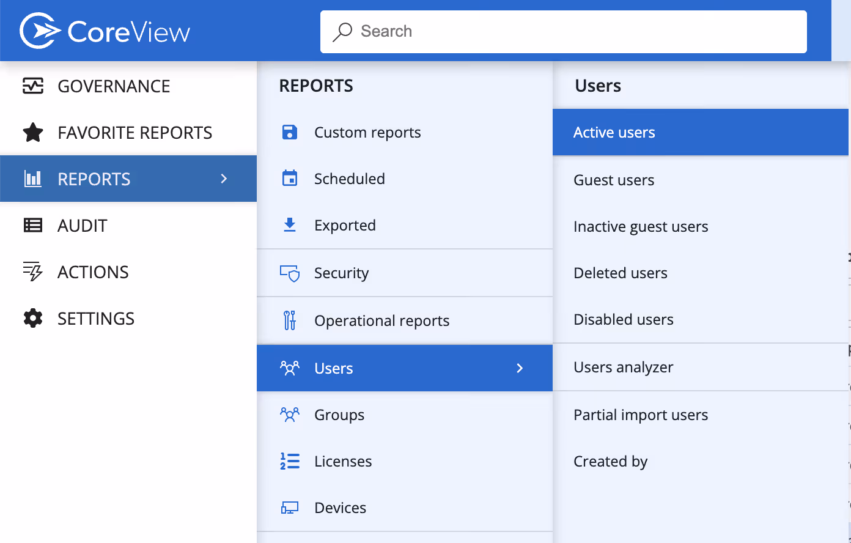The height and width of the screenshot is (543, 851).
Task: Open the Created by report
Action: click(x=701, y=461)
